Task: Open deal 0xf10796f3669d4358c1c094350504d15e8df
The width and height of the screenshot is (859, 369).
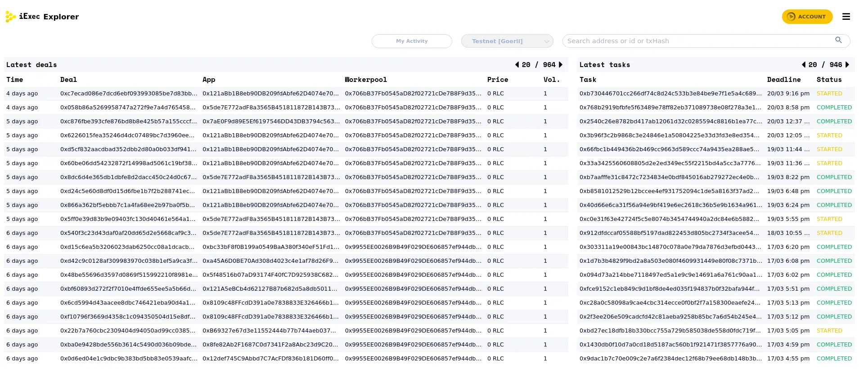Action: (x=128, y=317)
